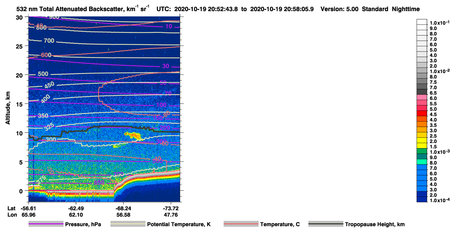Click the colorbar label 4.5
The image size is (453, 232).
tap(434, 114)
